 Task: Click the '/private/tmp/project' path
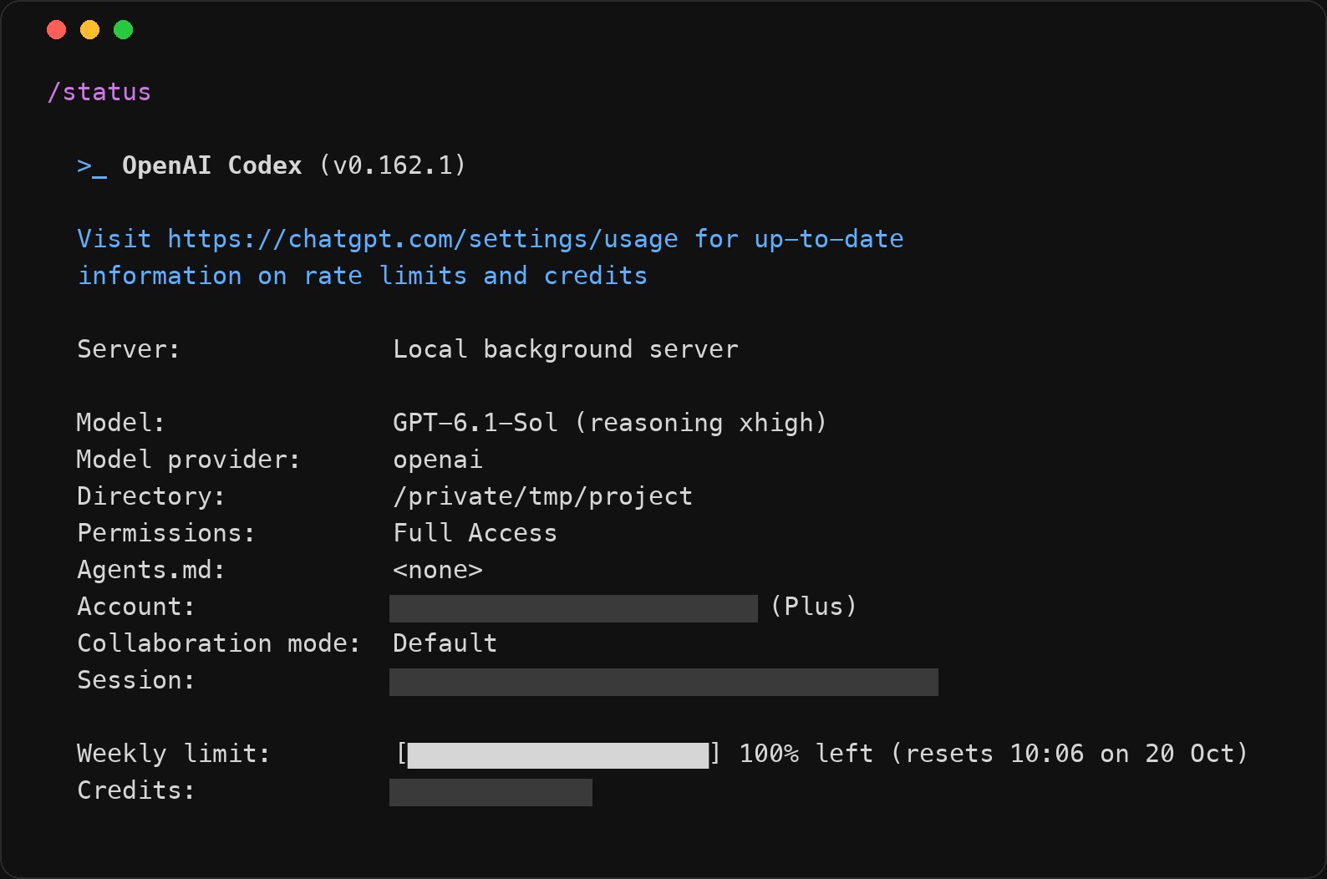543,496
